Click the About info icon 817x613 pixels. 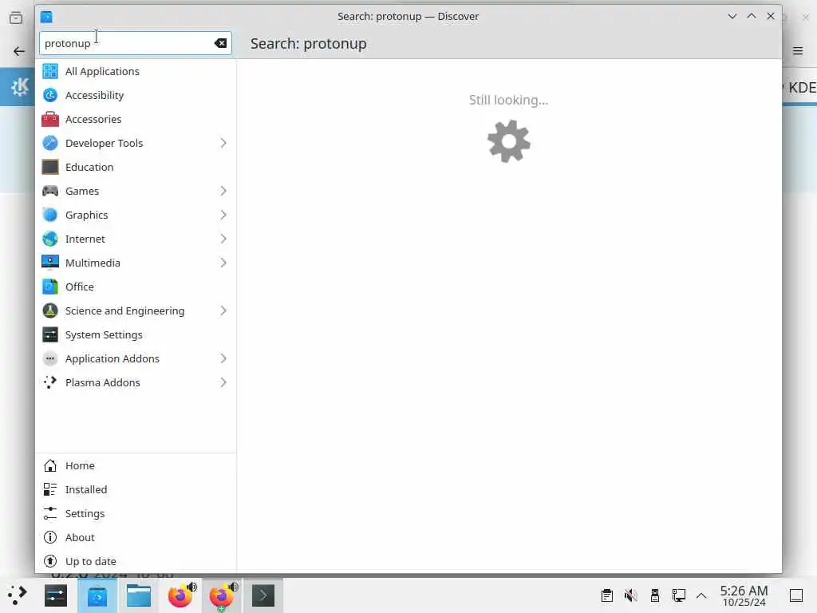[50, 538]
